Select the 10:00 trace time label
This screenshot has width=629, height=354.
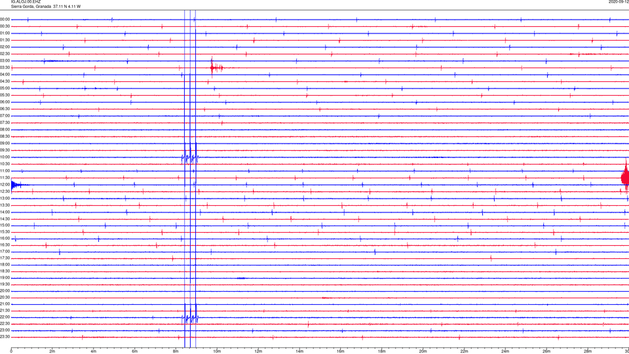click(x=5, y=157)
